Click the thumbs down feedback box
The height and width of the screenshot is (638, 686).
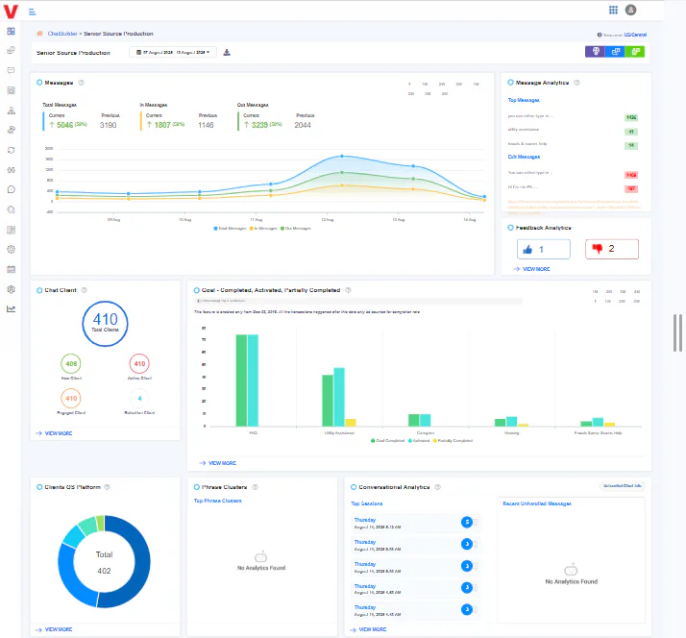[x=612, y=250]
